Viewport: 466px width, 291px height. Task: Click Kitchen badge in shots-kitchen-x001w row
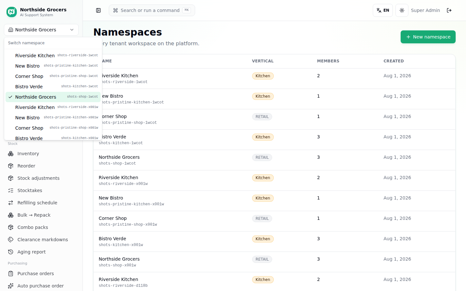(263, 239)
